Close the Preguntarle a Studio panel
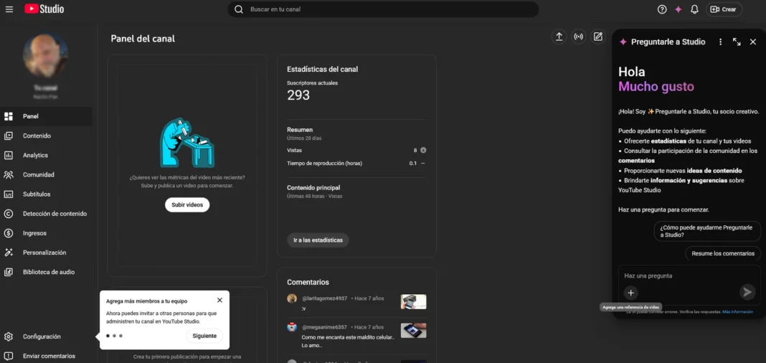This screenshot has width=766, height=363. tap(753, 42)
